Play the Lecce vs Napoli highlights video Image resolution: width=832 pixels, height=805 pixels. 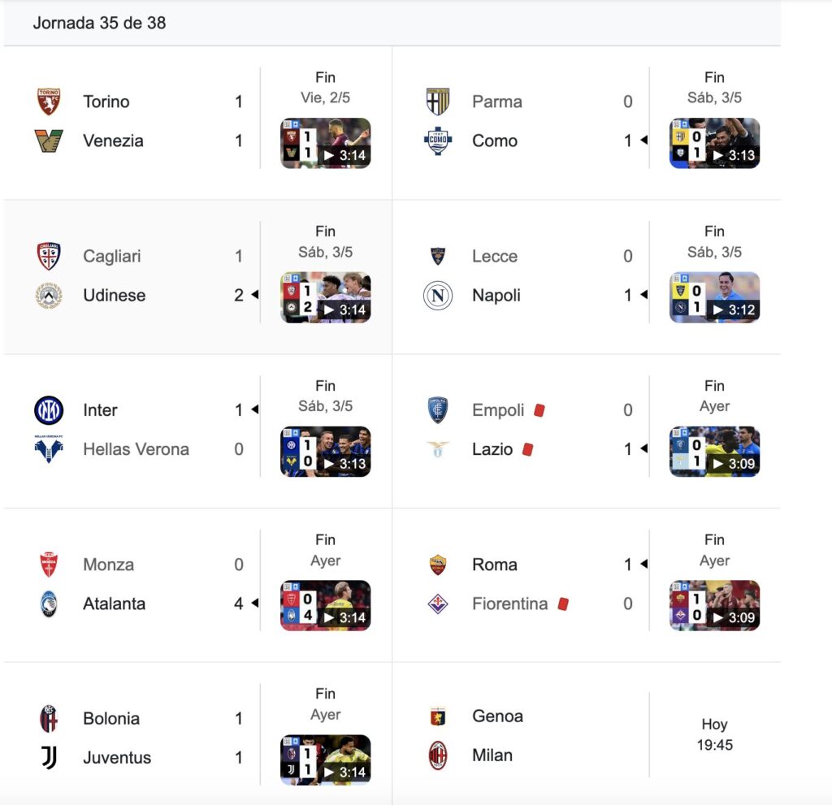714,297
